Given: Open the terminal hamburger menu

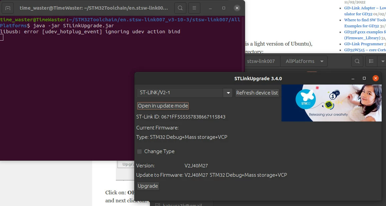Looking at the screenshot, I should 194,8.
